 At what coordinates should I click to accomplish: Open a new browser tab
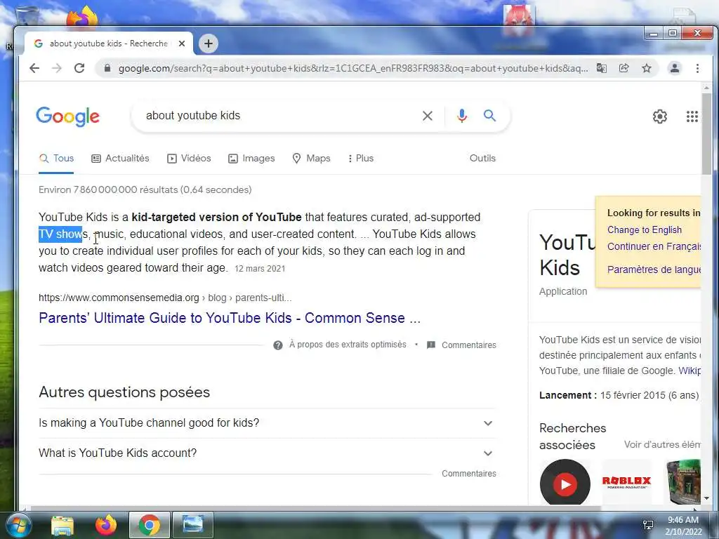208,44
